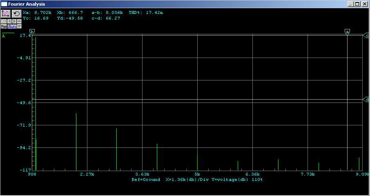Click the trace A legend label

coord(4,36)
